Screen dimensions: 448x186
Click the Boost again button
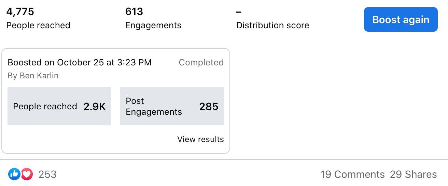[401, 19]
